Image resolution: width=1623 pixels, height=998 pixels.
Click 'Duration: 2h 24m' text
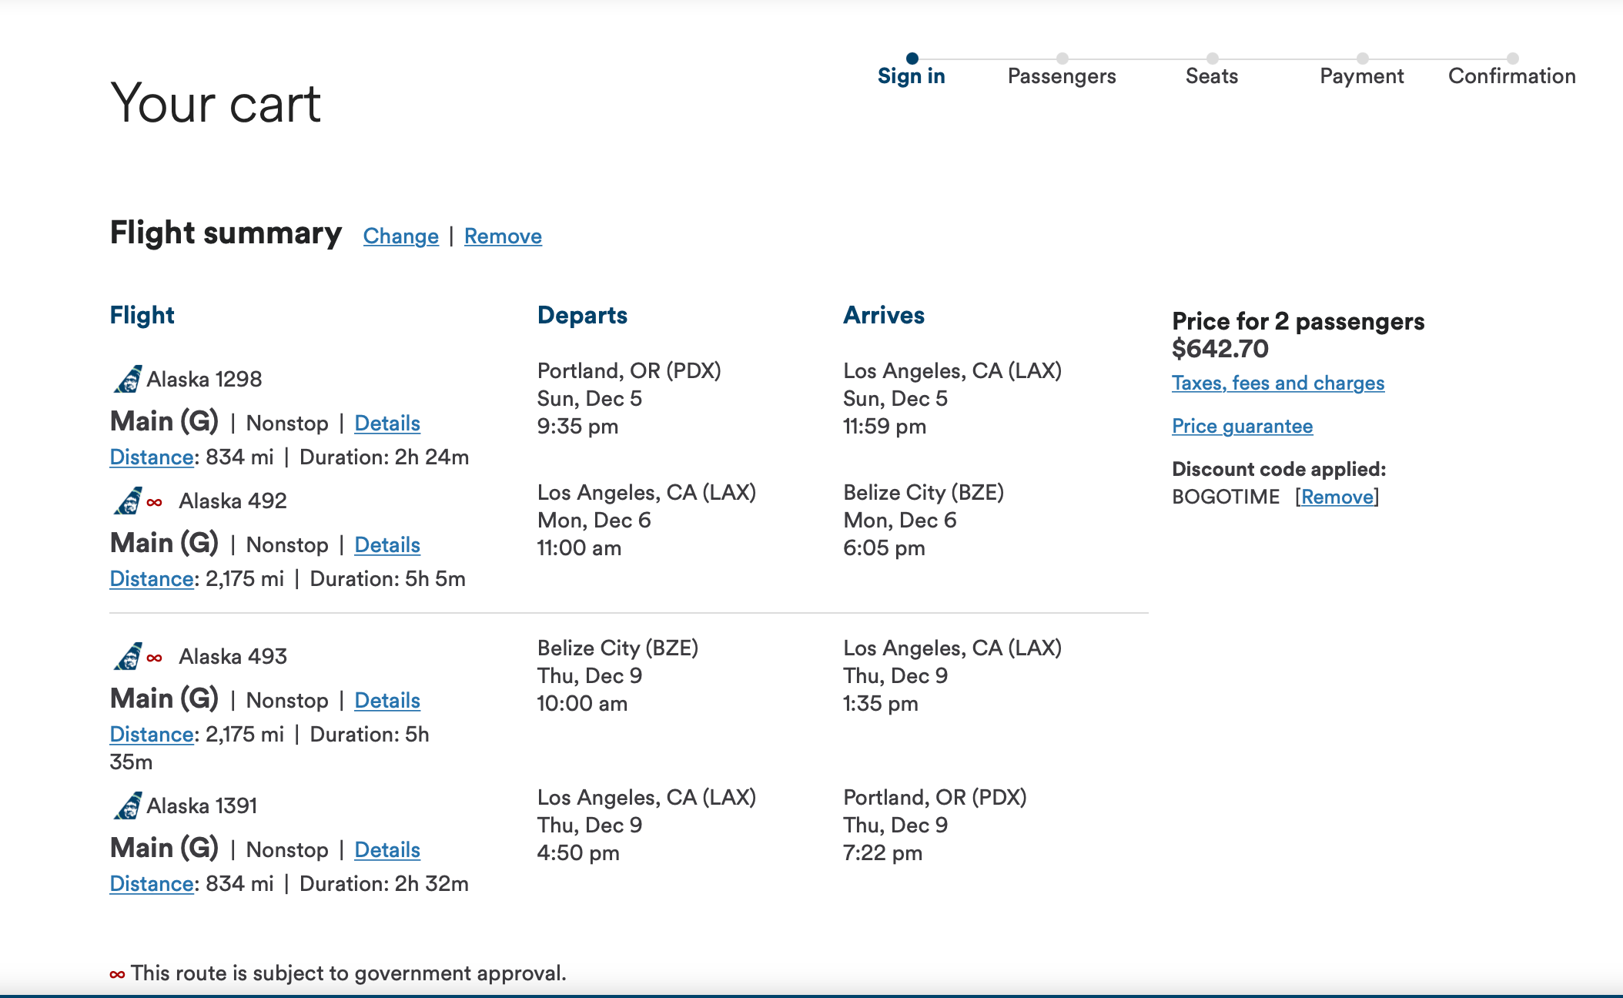pyautogui.click(x=384, y=457)
